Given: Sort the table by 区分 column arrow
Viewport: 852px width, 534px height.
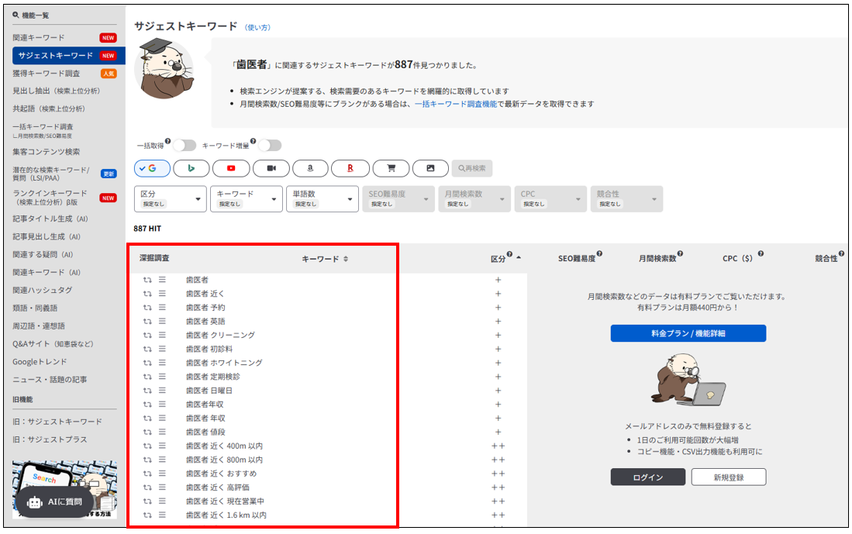Looking at the screenshot, I should pyautogui.click(x=519, y=257).
